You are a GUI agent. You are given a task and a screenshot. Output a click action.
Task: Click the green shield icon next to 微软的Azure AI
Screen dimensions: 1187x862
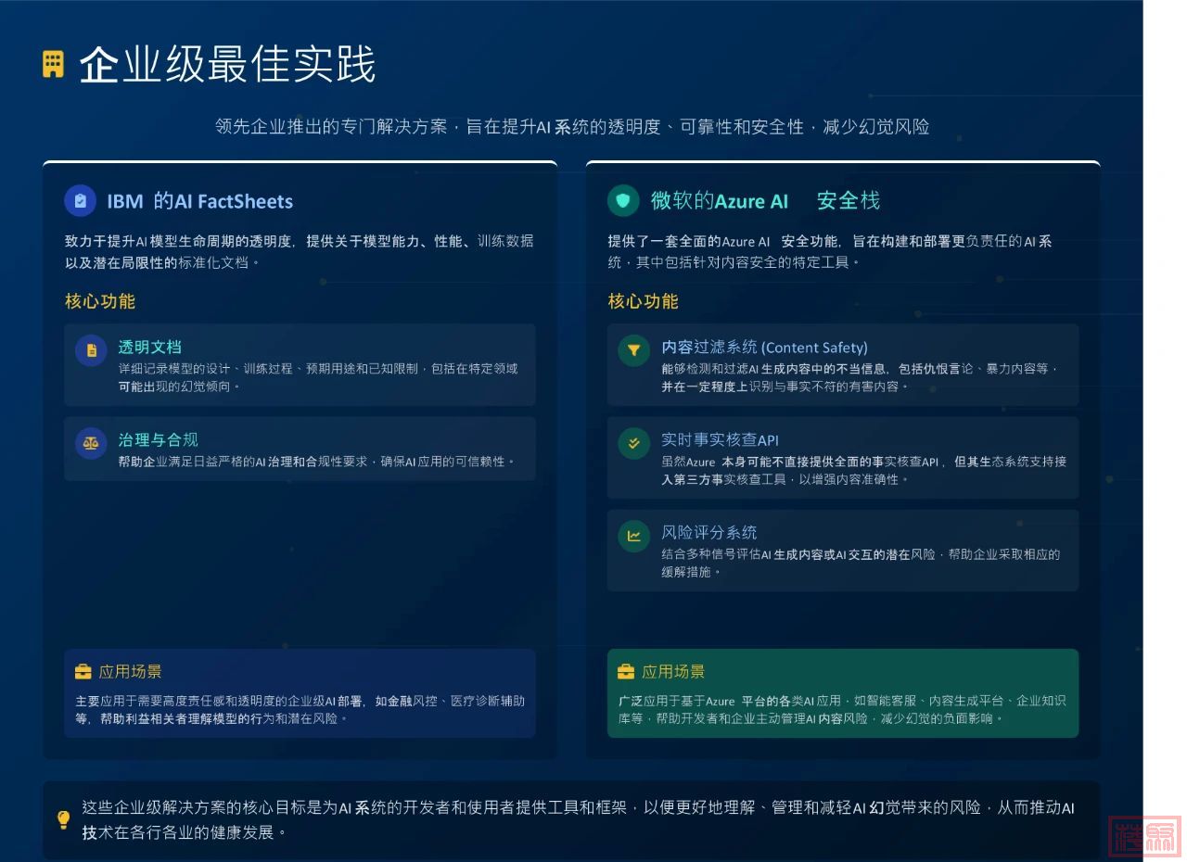click(x=623, y=200)
